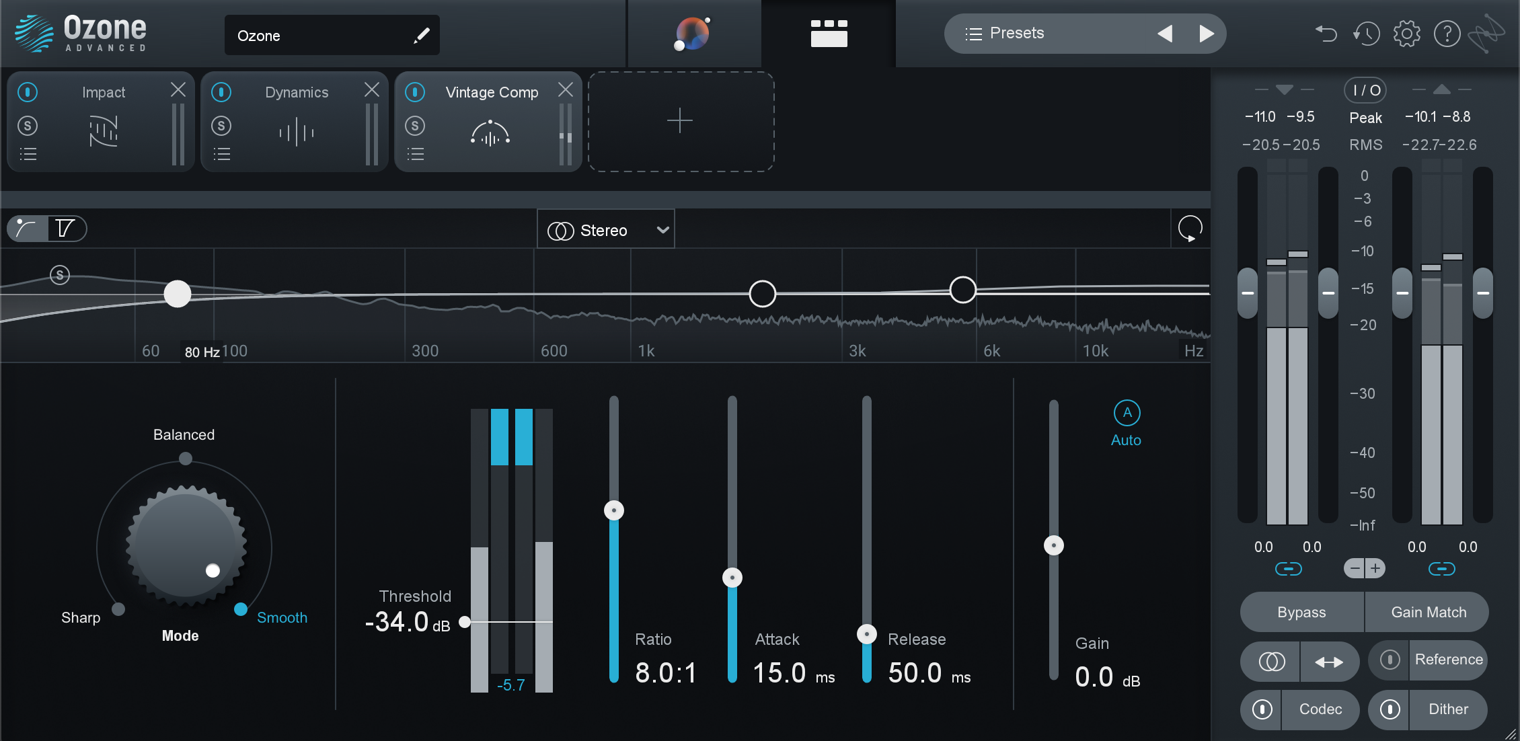Switch to the module chain view icon

click(829, 33)
